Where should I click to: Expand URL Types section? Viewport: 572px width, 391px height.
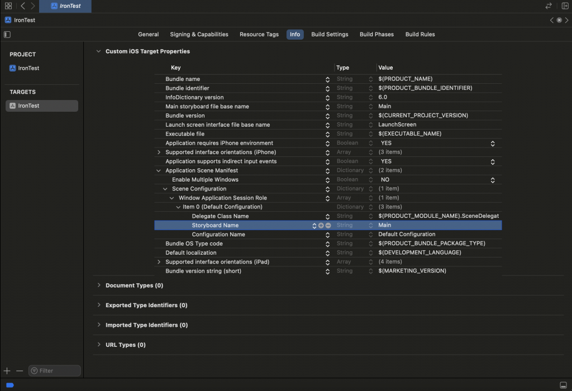point(98,345)
